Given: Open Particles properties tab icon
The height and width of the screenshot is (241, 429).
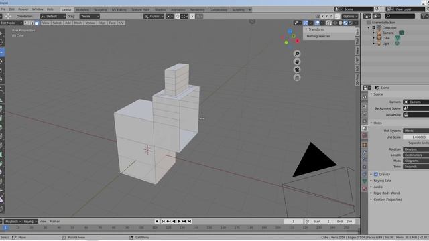Looking at the screenshot, I should click(x=365, y=159).
